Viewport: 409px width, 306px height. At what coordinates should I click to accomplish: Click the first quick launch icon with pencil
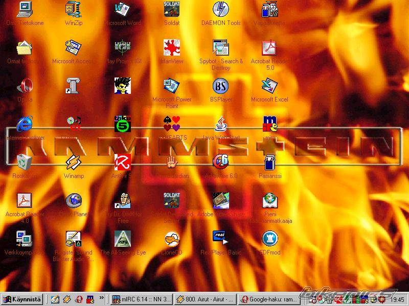tap(55, 299)
